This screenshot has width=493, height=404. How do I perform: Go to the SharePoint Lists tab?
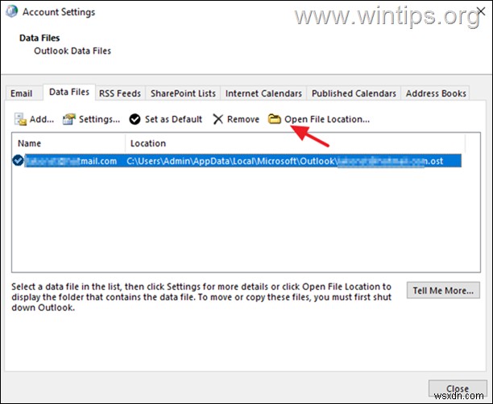pos(183,93)
